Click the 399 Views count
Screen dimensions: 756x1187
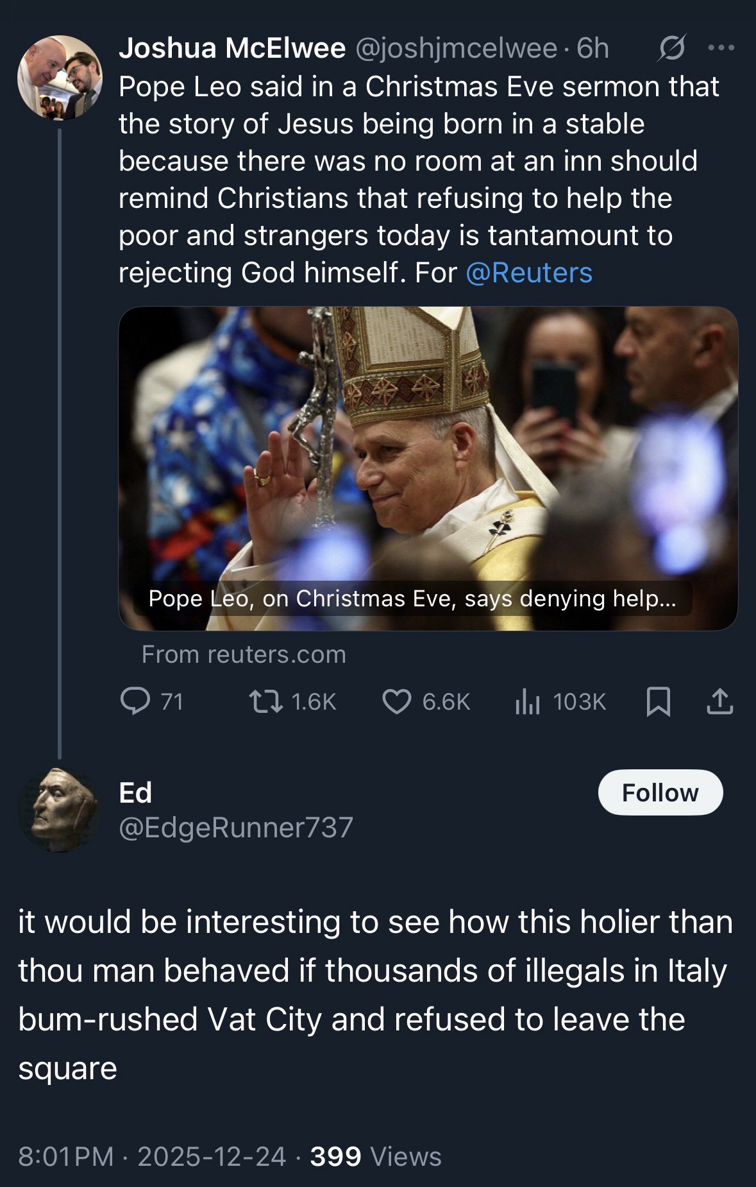(376, 1157)
